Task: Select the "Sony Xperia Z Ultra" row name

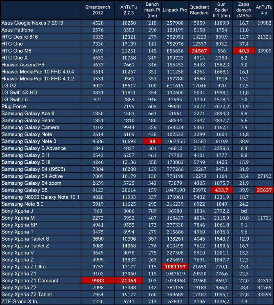Action: [x=23, y=267]
